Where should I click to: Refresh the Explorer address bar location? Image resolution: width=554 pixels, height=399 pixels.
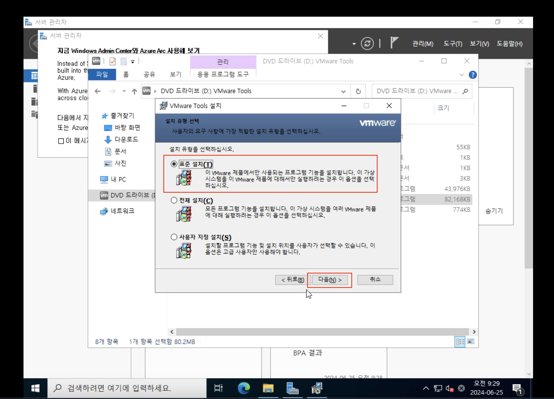[358, 91]
